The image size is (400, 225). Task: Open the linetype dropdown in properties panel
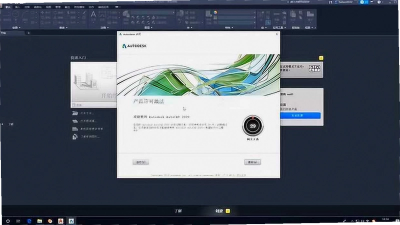coord(236,22)
